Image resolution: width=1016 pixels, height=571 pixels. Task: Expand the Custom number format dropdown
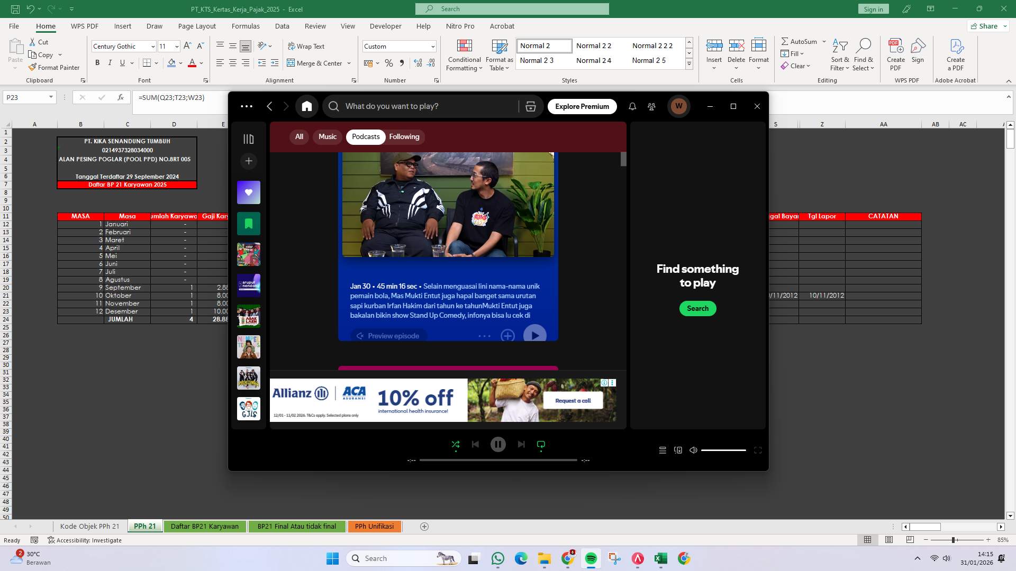[432, 47]
